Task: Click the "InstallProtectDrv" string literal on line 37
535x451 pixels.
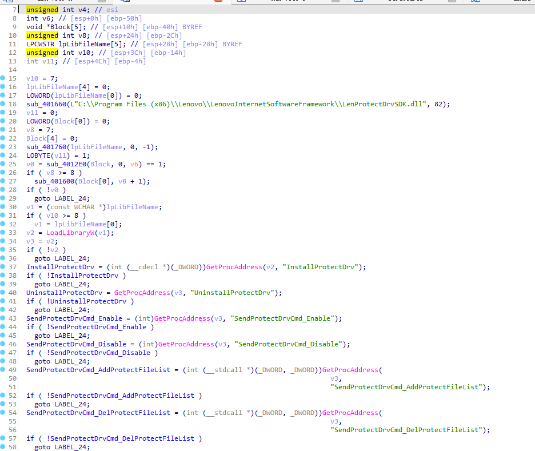Action: point(321,267)
